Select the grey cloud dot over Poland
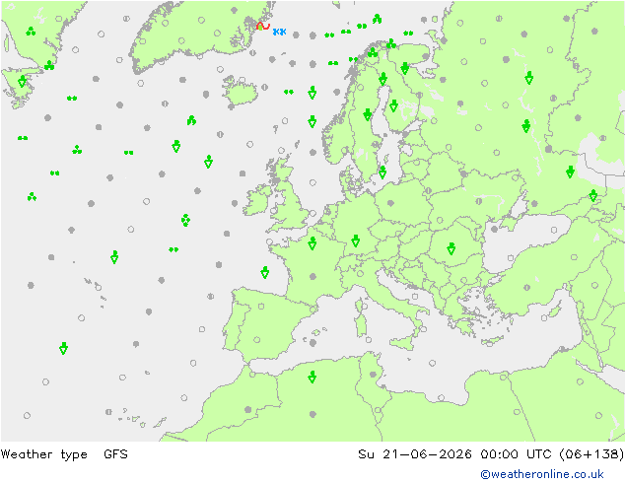 tap(390, 203)
